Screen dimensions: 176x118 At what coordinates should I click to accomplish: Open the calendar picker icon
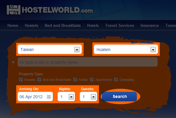(x=49, y=97)
